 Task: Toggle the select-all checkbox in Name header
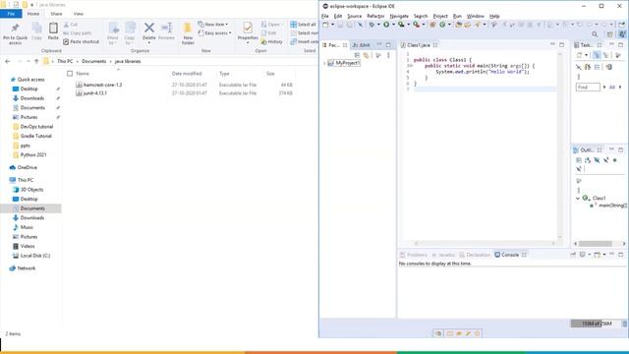[x=70, y=74]
